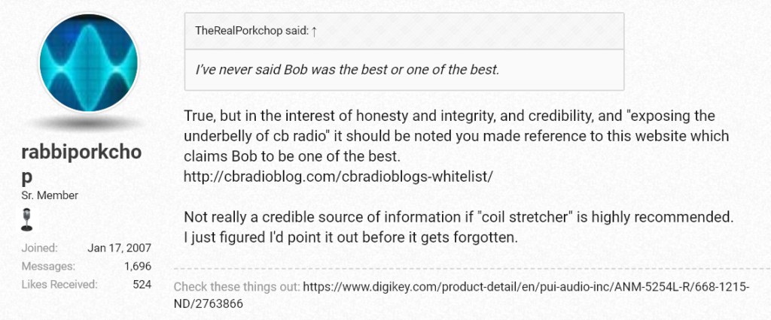Click the Joined date Jan 17, 2007
The height and width of the screenshot is (320, 771).
[120, 248]
